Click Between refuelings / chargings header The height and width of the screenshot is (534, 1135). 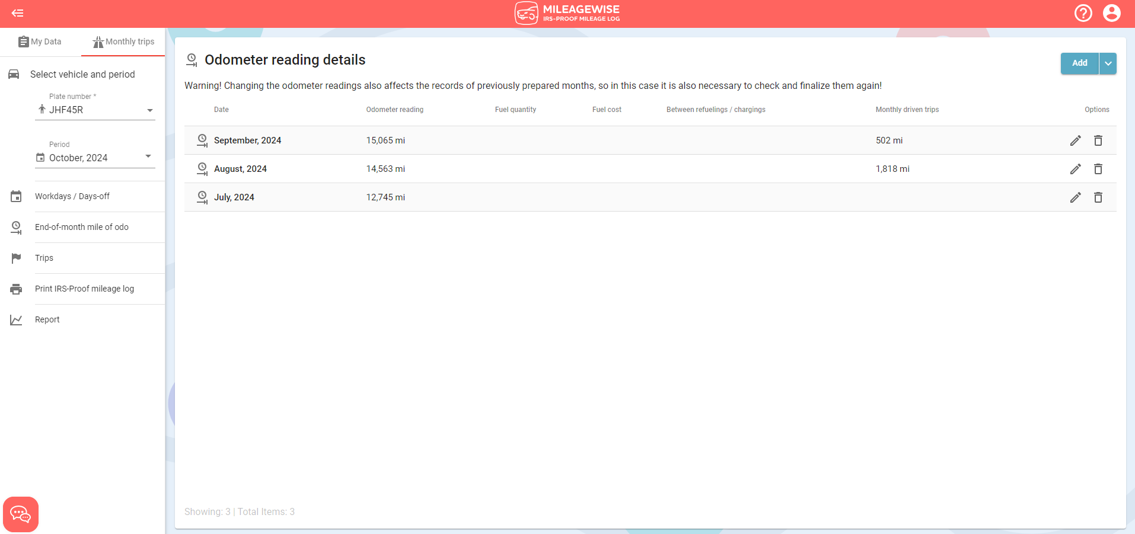pyautogui.click(x=716, y=110)
